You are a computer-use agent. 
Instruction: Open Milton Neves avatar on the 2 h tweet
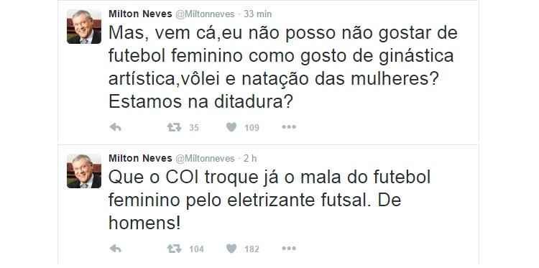point(84,171)
